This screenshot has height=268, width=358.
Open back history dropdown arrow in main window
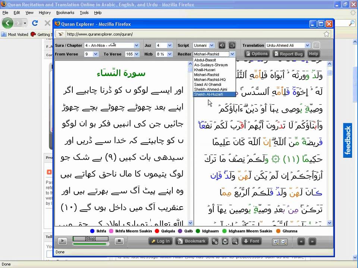tap(25, 23)
